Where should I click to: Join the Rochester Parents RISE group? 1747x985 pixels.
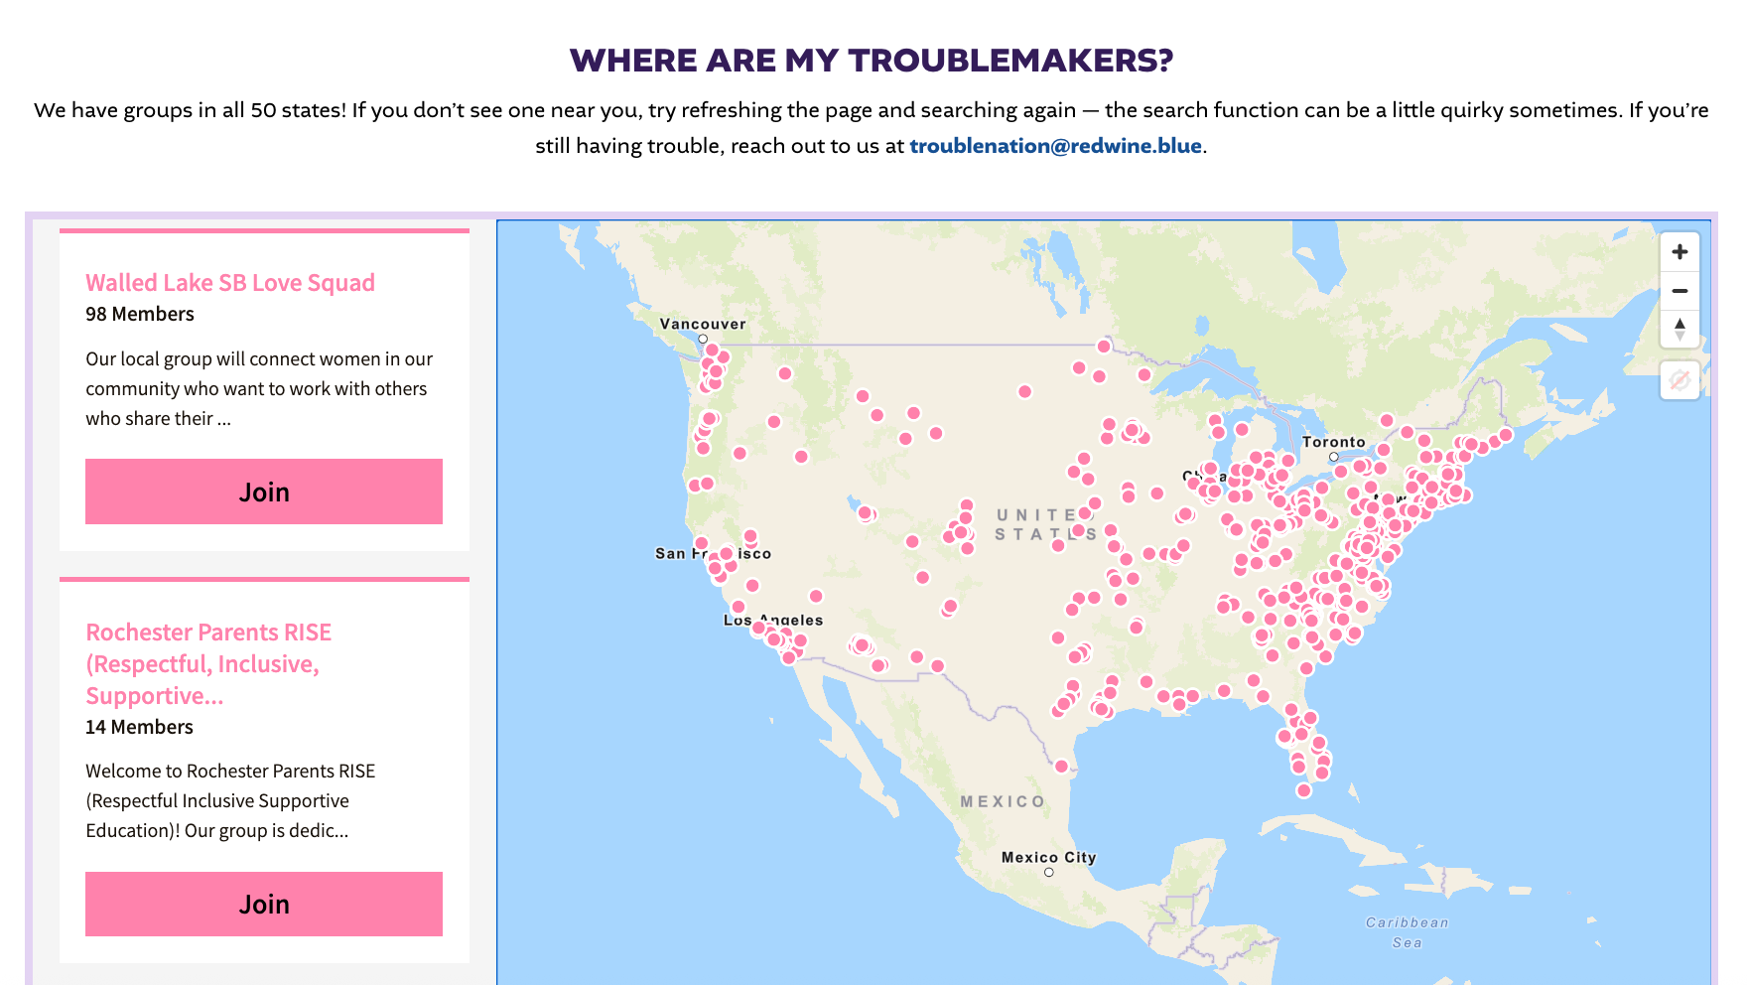click(x=264, y=904)
